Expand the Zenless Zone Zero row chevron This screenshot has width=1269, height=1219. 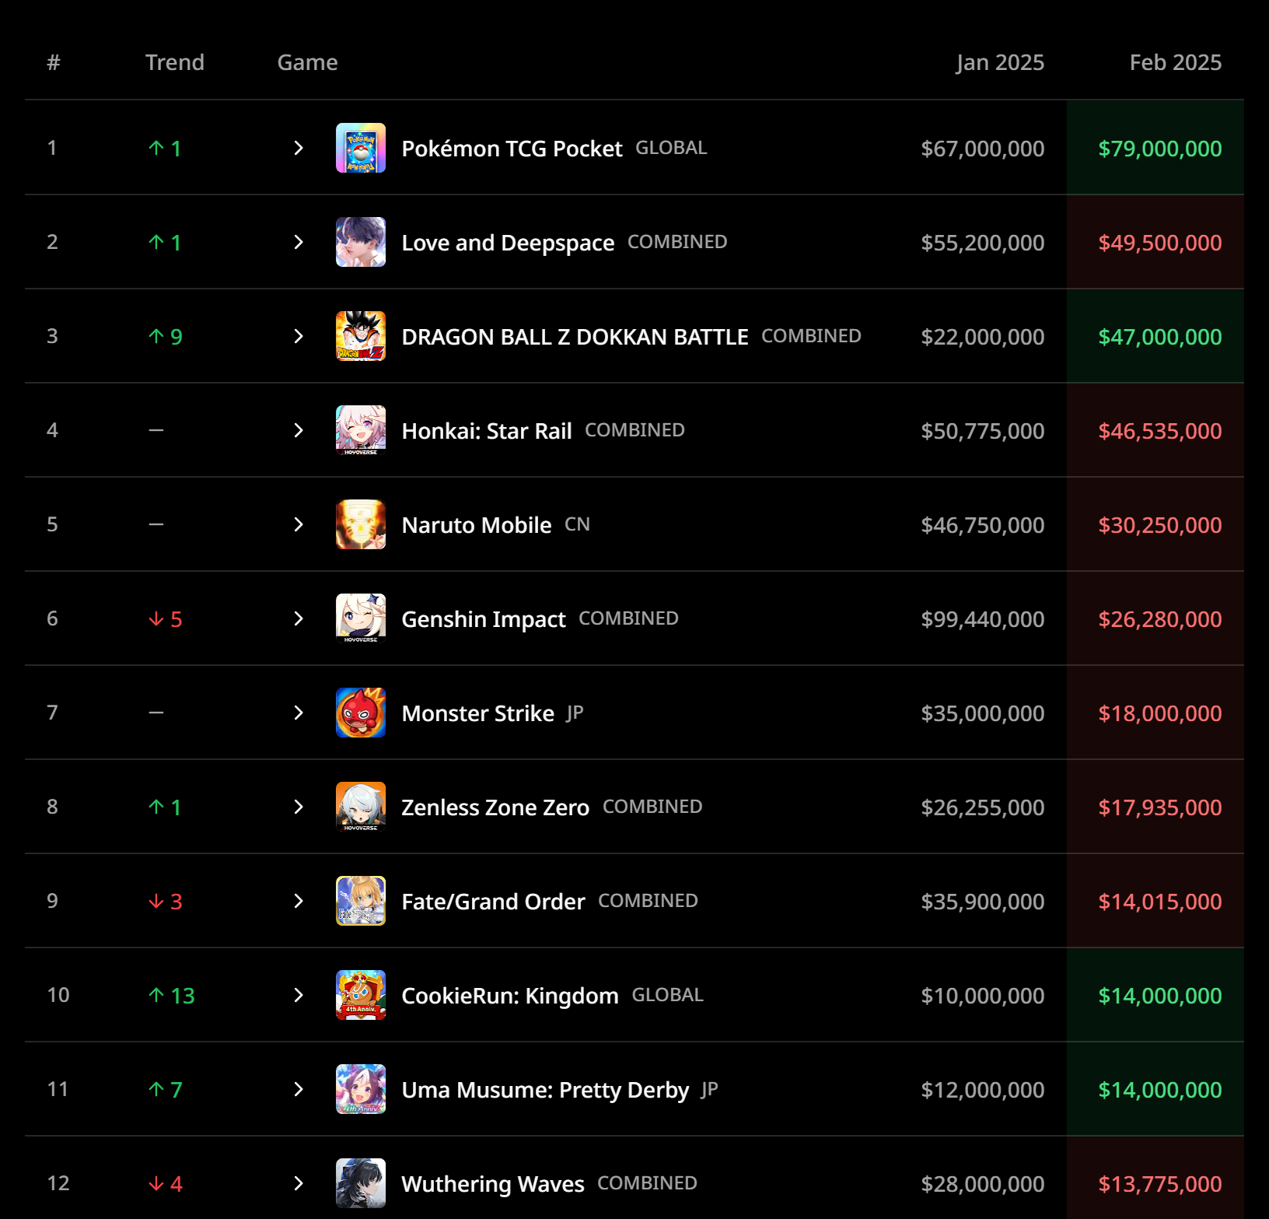[299, 807]
